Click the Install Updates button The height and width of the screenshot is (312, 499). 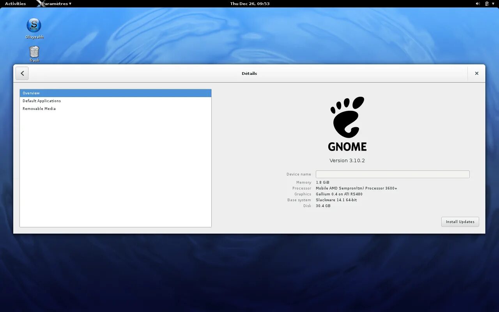[x=460, y=222]
